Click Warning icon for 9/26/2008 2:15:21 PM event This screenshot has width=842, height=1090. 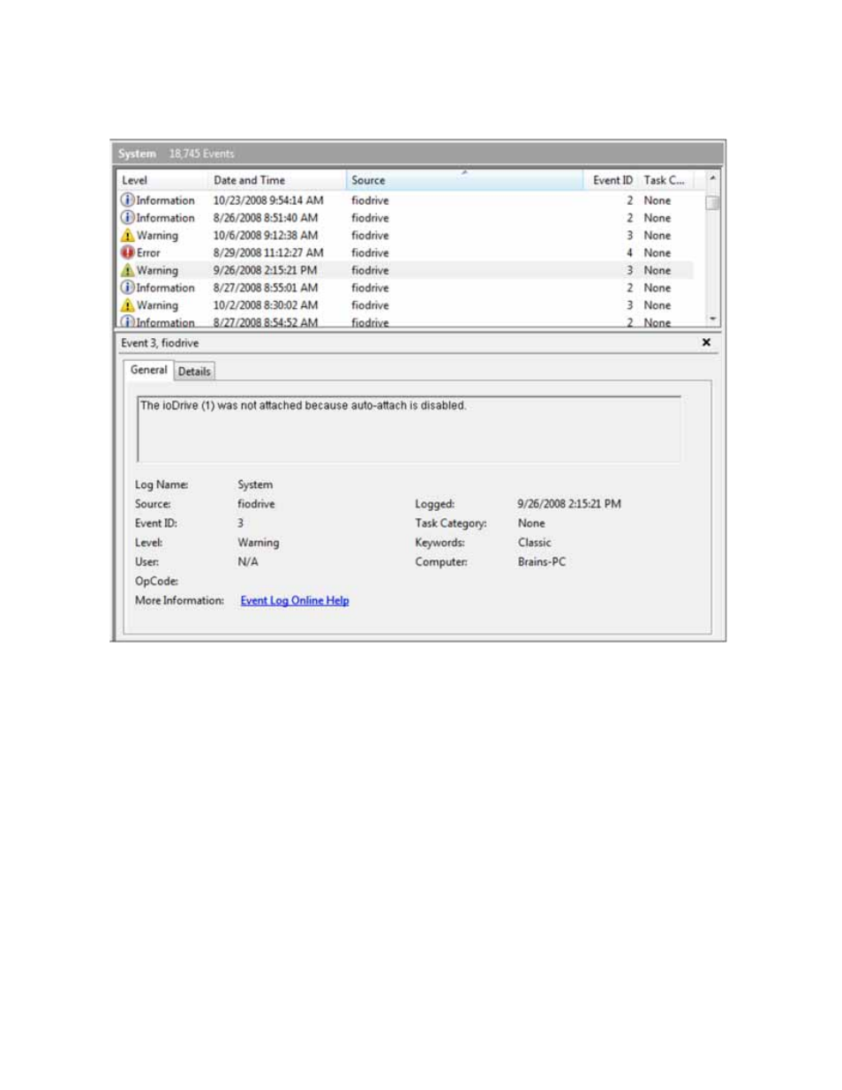(127, 271)
